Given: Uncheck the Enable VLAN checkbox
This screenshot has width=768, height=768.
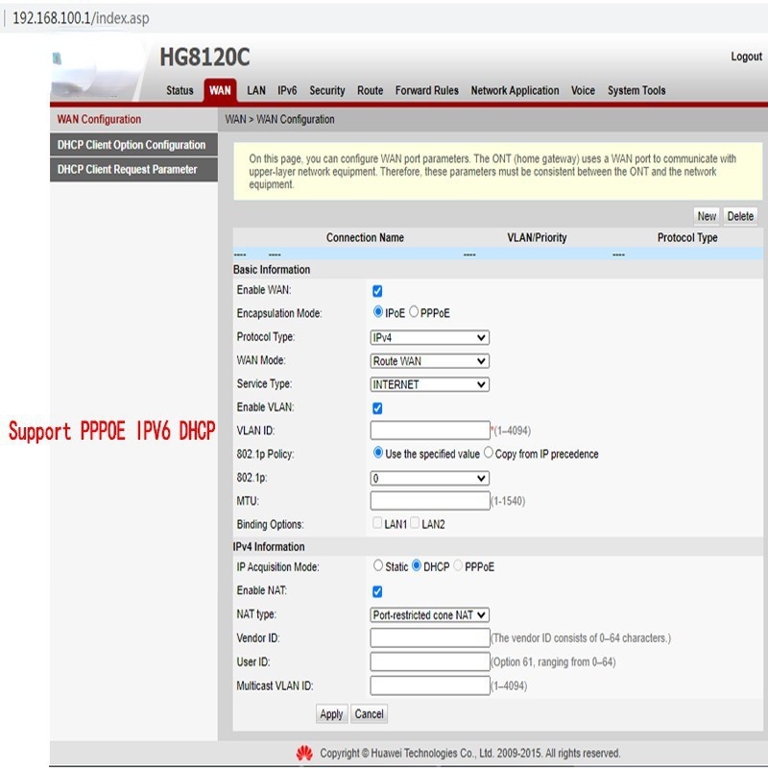Looking at the screenshot, I should pos(377,408).
